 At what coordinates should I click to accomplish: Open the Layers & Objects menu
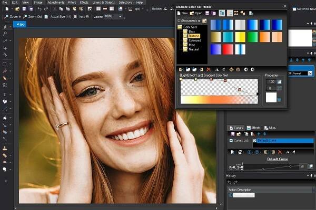click(103, 2)
